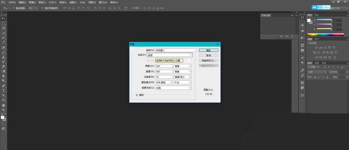Image resolution: width=349 pixels, height=150 pixels.
Task: Toggle the 显示变换控件 checkbox
Action: point(43,8)
